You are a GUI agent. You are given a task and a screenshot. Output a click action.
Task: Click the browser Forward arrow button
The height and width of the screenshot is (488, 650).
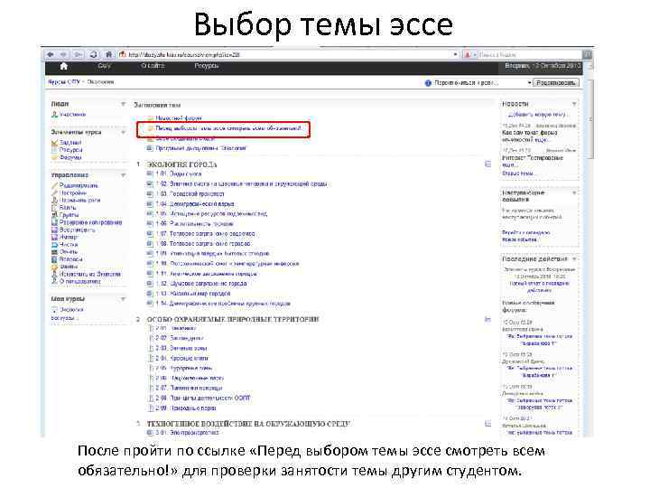coord(63,54)
